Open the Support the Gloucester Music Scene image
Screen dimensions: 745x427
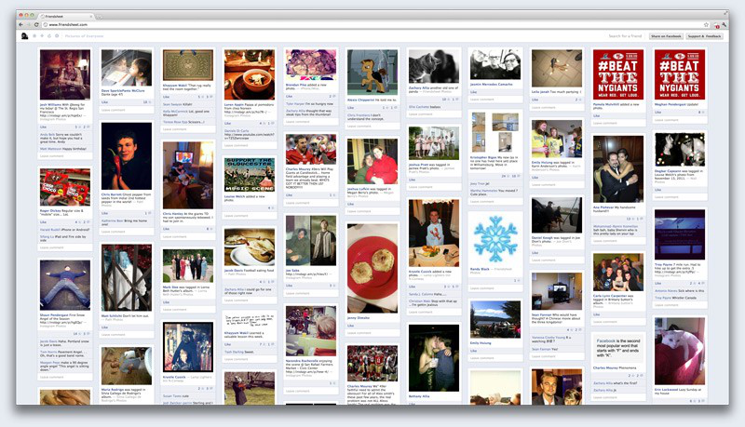(249, 174)
